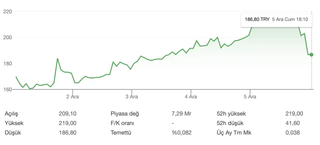This screenshot has width=320, height=145.
Task: Select the Açılış value 209,10
Action: point(67,114)
